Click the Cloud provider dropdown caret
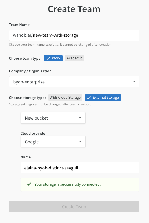 click(x=80, y=141)
